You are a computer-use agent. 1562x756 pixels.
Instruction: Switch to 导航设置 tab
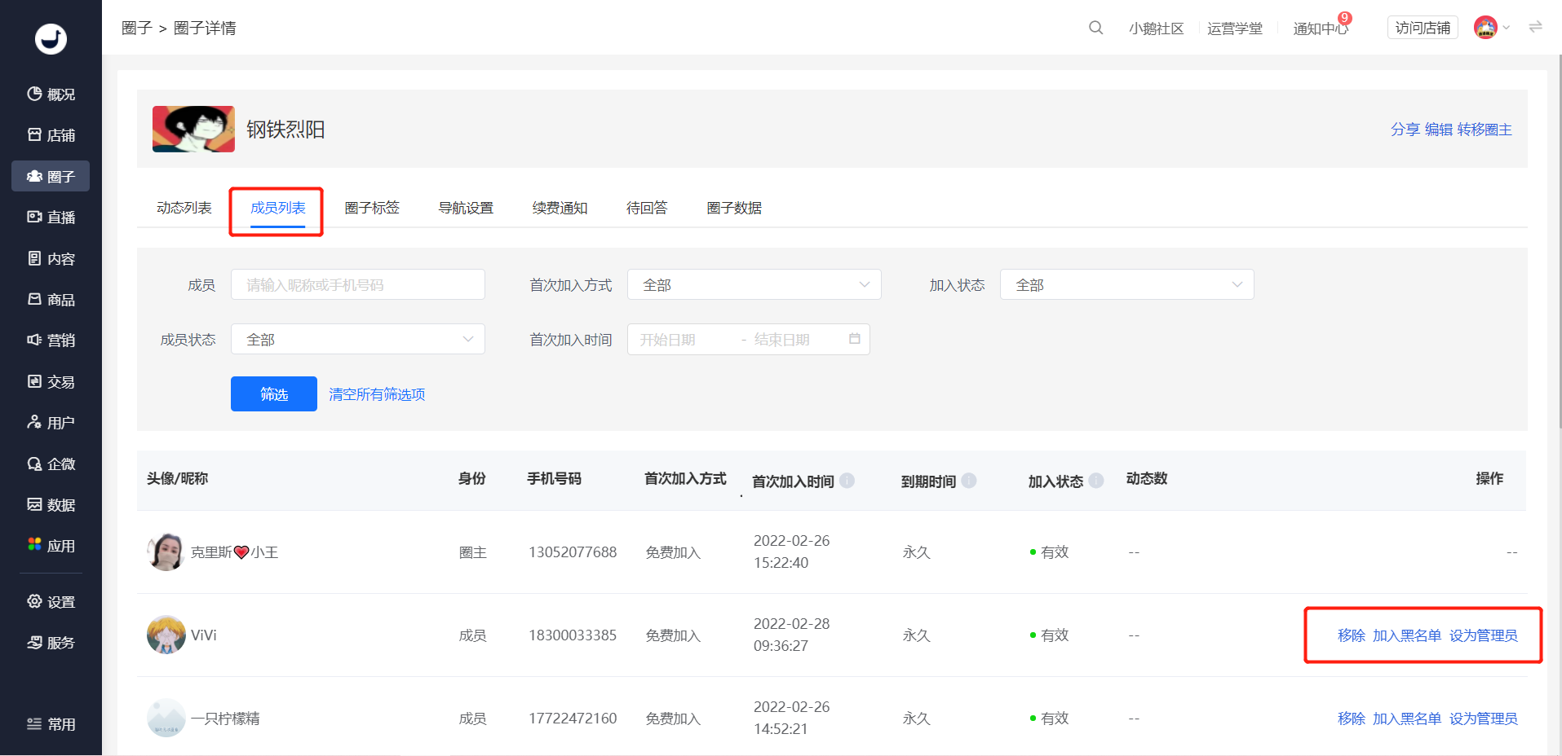(466, 208)
